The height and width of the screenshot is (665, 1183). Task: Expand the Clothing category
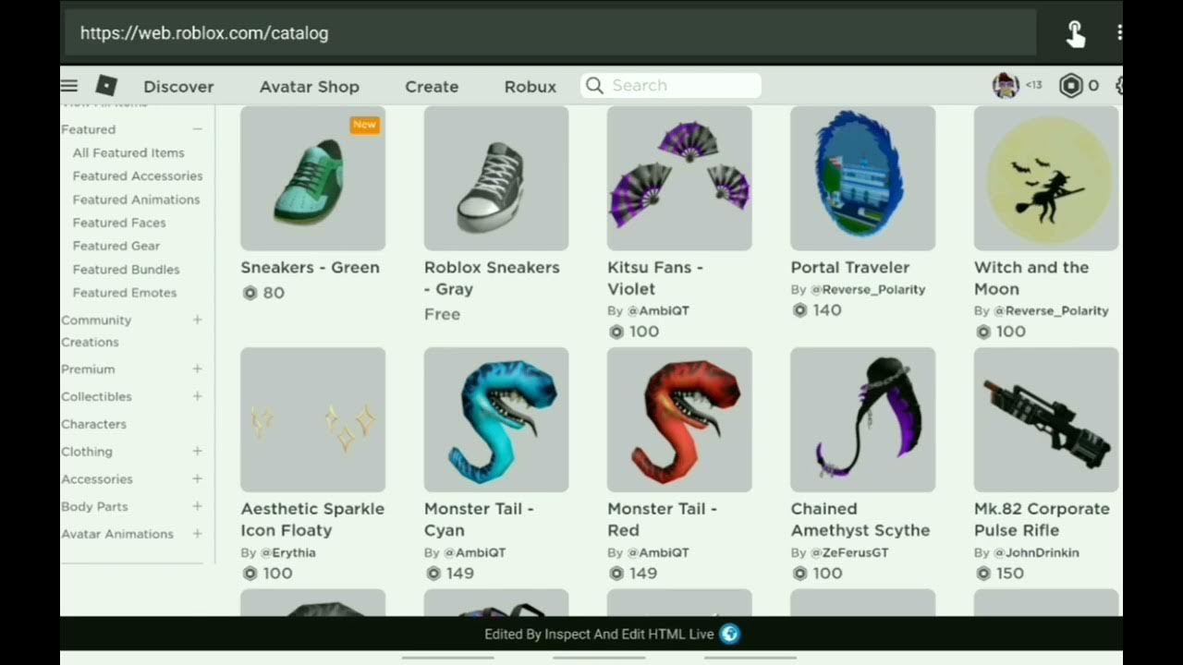coord(197,451)
